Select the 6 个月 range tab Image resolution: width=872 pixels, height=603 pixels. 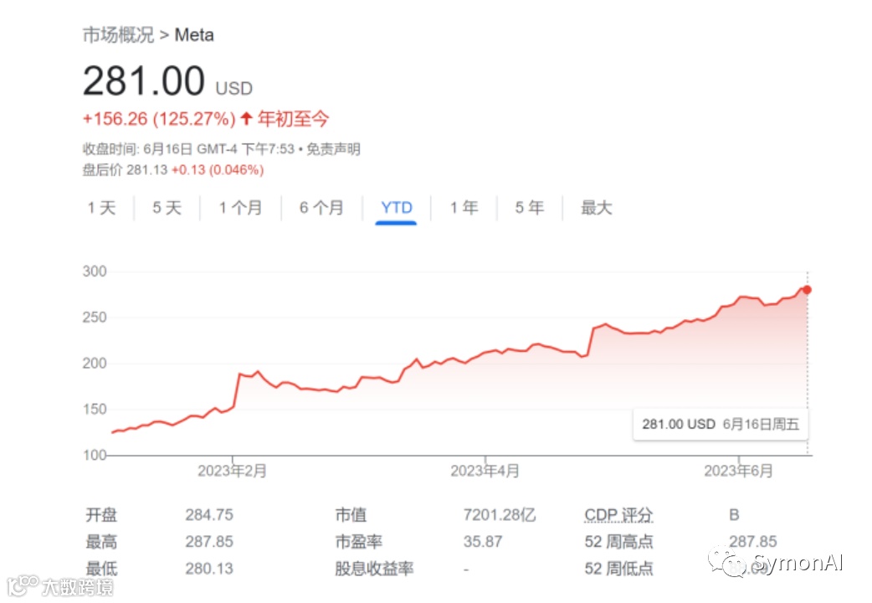click(x=321, y=208)
